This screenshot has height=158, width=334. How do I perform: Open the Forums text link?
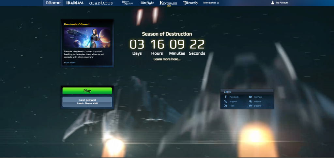click(x=258, y=101)
